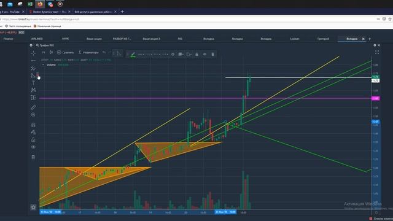Select the crosshair cursor tool
Screen dimensions: 393x221
pyautogui.click(x=33, y=53)
